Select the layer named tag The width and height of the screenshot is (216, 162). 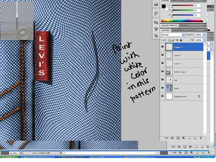click(182, 80)
